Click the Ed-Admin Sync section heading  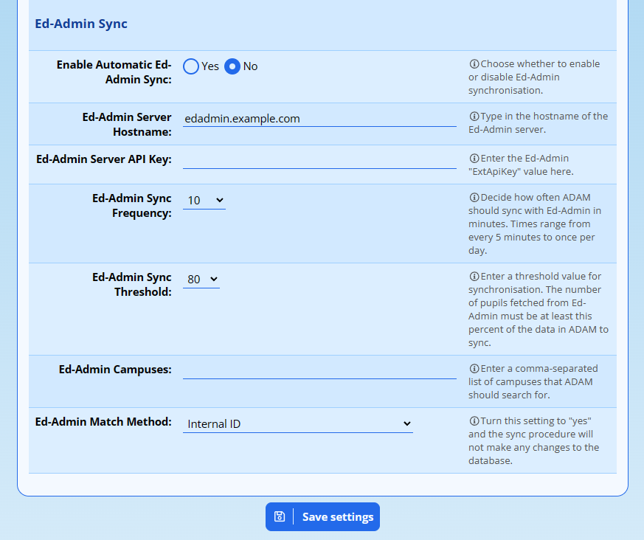coord(81,24)
